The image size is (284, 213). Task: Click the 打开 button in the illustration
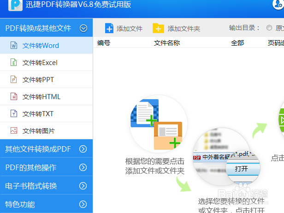[241, 169]
